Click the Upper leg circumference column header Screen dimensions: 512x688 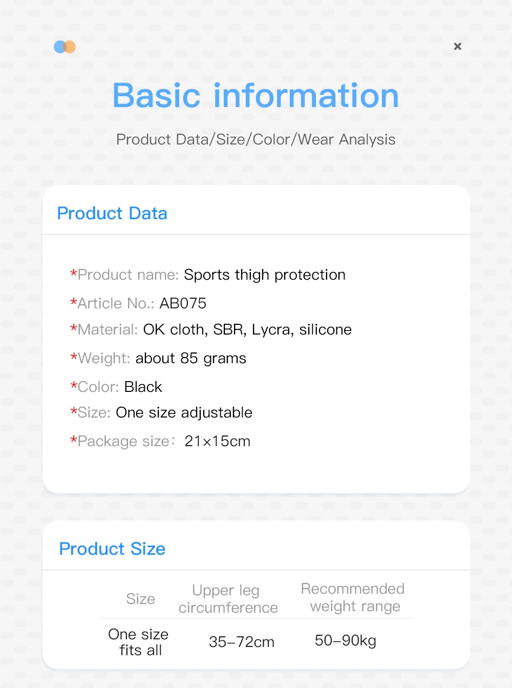[228, 599]
